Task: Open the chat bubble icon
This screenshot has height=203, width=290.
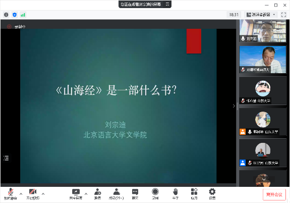Action: pos(135,194)
